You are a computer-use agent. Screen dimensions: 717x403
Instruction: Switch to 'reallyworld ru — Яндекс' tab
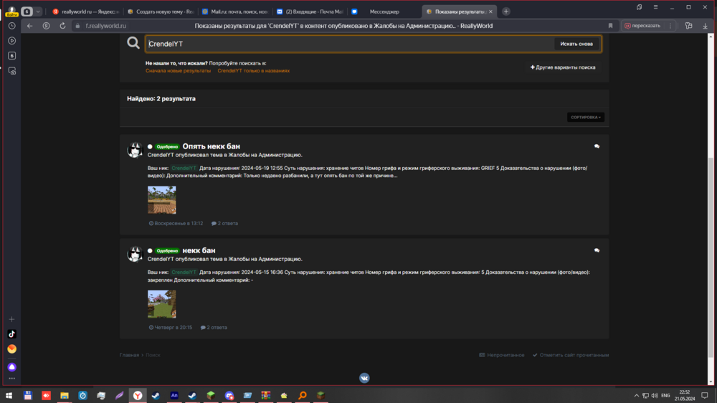coord(85,11)
